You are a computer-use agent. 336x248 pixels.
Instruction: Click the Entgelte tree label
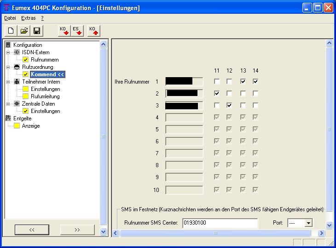coord(22,118)
